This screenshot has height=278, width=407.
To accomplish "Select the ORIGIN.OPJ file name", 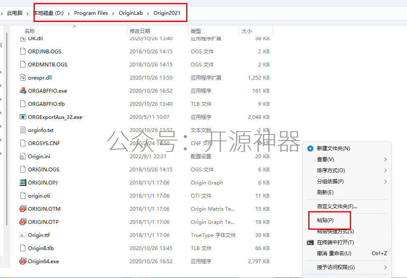I will [43, 182].
